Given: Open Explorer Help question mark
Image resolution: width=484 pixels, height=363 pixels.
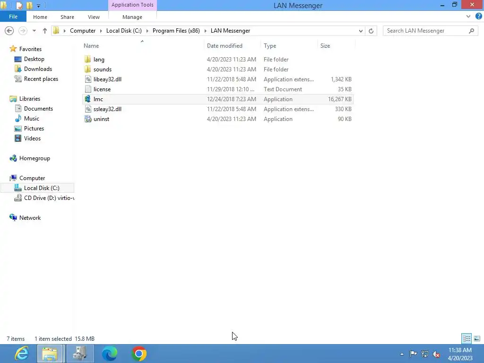Looking at the screenshot, I should coord(478,17).
